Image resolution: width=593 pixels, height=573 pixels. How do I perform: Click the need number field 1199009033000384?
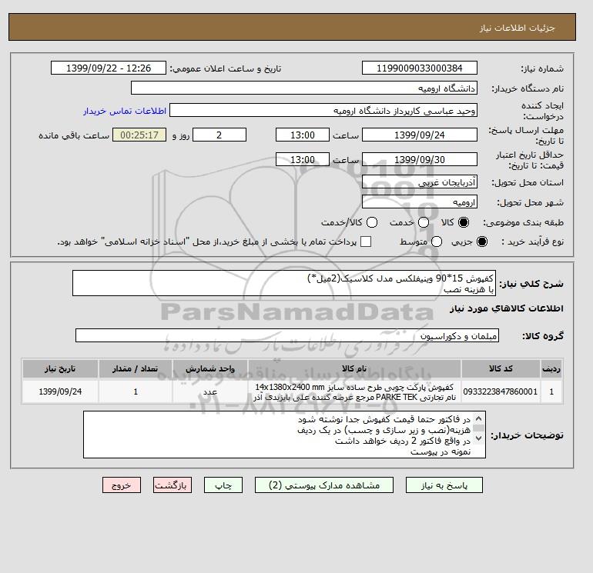point(420,68)
